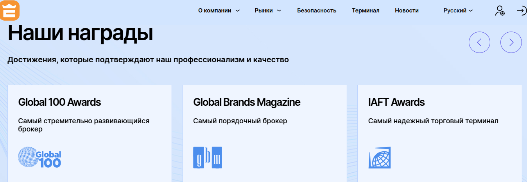
Task: Advance to next award slide
Action: (511, 42)
